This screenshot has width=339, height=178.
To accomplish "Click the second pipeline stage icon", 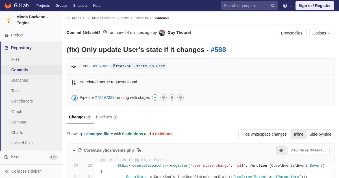I will point(164,97).
